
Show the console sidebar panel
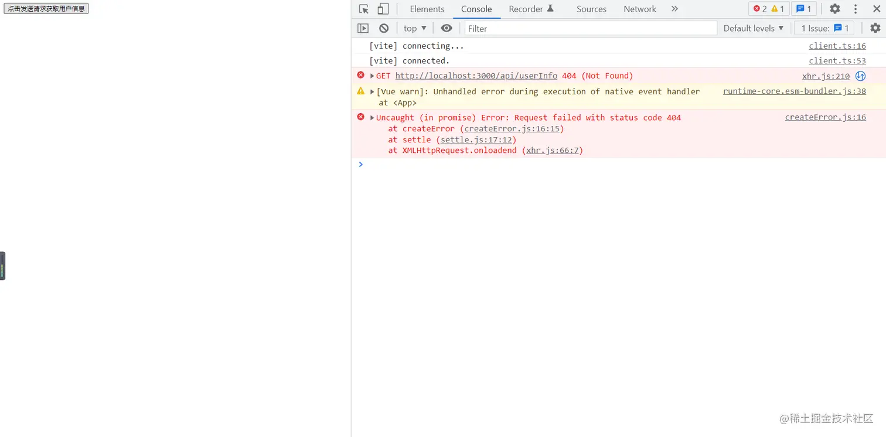[363, 28]
